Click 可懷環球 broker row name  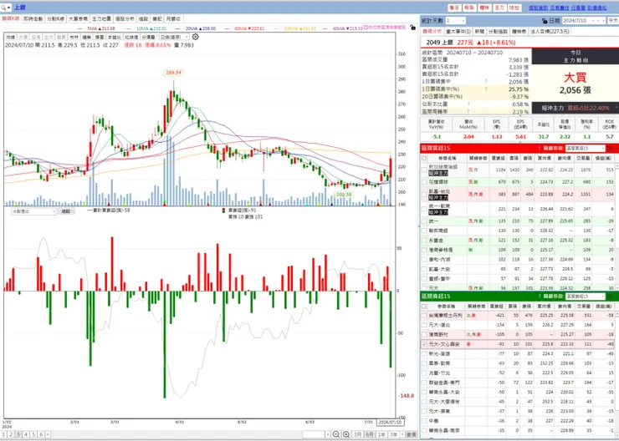pyautogui.click(x=437, y=182)
